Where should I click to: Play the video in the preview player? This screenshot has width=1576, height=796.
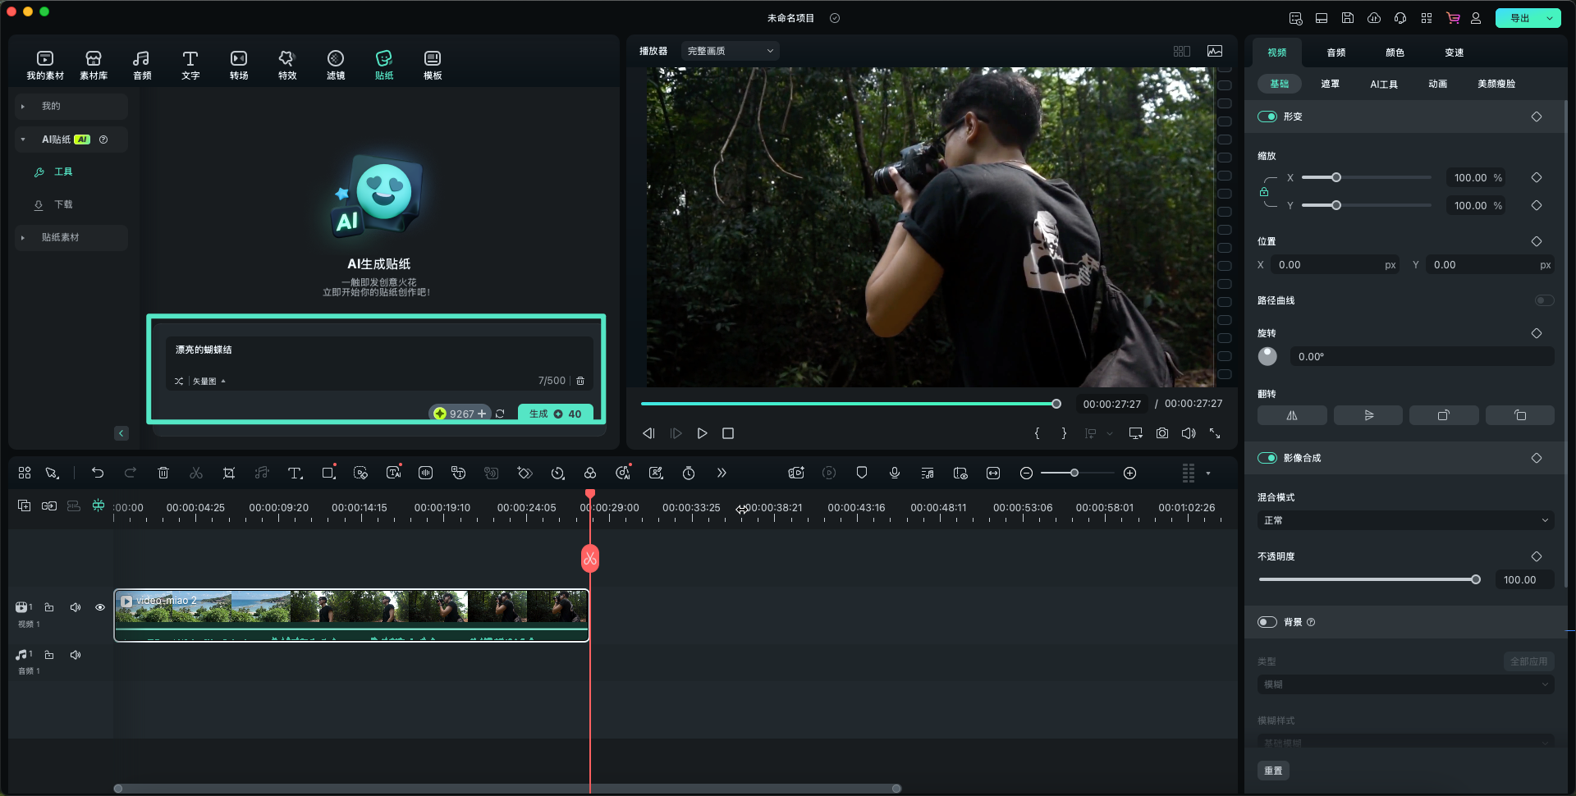click(702, 433)
